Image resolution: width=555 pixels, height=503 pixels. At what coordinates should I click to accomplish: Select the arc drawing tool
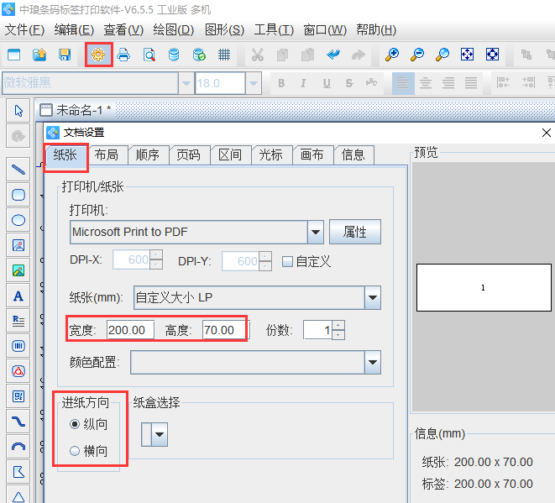[18, 447]
